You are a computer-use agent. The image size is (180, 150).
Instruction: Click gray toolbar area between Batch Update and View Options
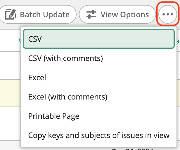point(78,14)
